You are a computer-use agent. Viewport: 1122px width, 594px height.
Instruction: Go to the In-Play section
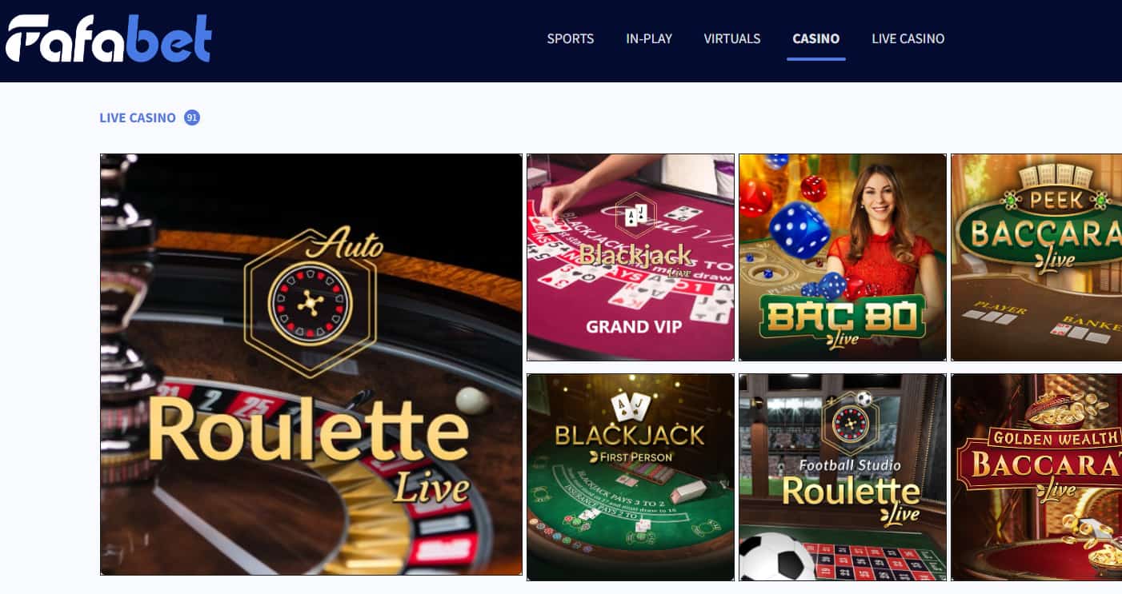tap(648, 38)
